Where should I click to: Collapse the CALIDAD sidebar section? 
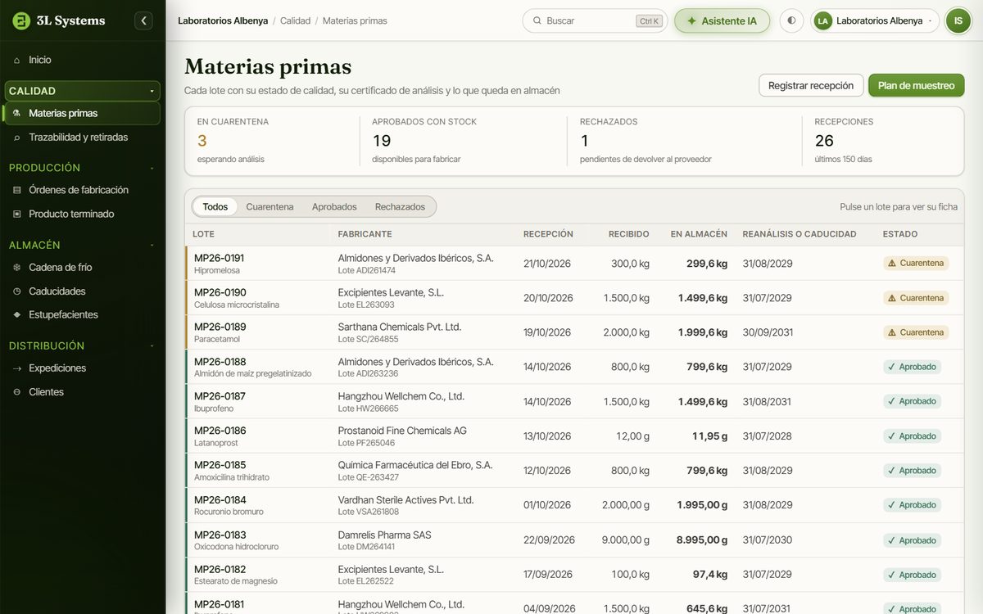coord(82,91)
